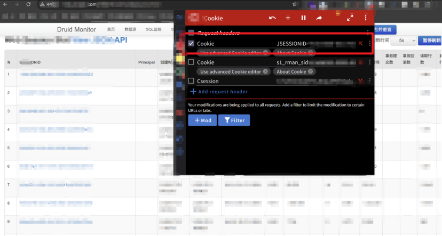Click Use advanced Cookie editor under s1_rman_sid
The image size is (442, 236).
234,72
